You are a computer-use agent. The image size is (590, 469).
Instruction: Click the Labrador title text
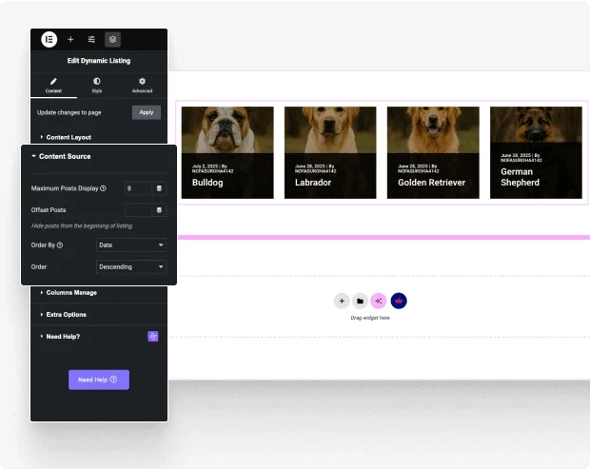click(x=313, y=183)
